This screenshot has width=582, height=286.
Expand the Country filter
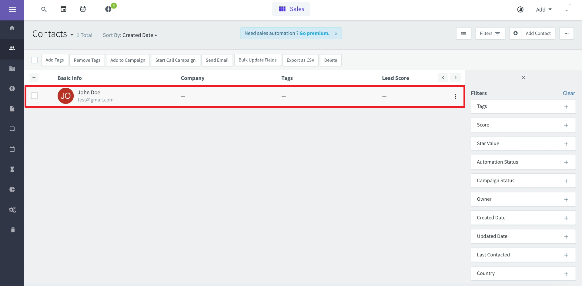(523, 274)
